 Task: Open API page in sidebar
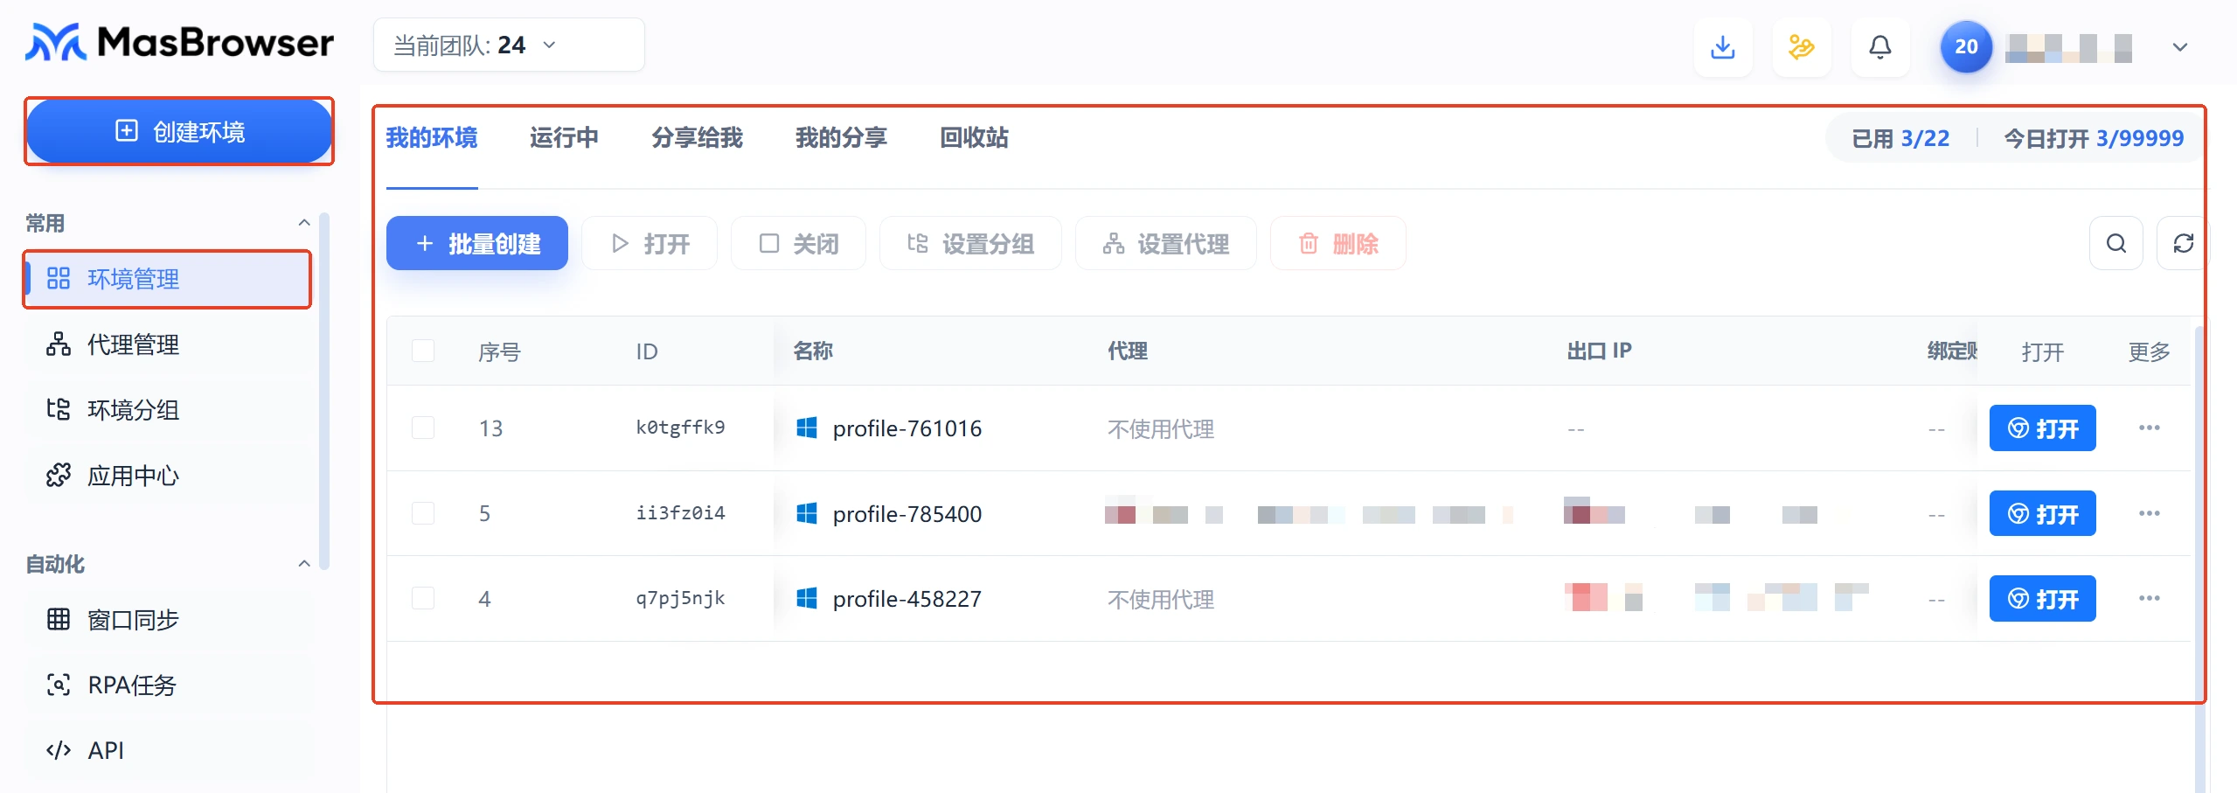click(x=168, y=750)
